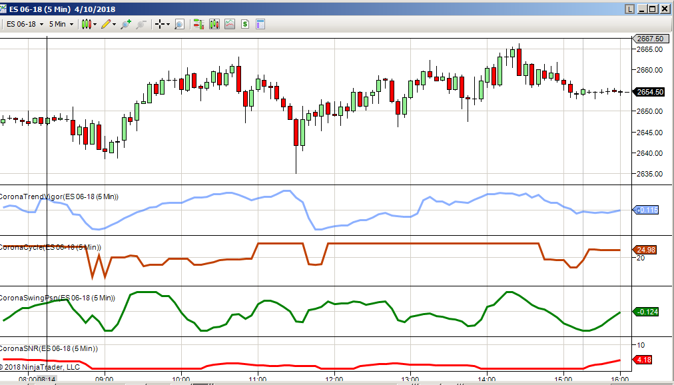
Task: Minimize the chart window
Action: (642, 9)
